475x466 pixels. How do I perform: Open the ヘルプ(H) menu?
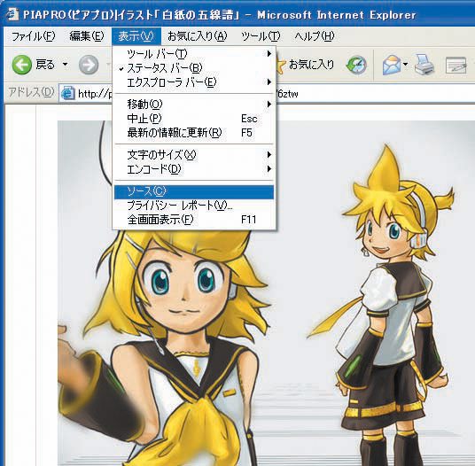[315, 36]
